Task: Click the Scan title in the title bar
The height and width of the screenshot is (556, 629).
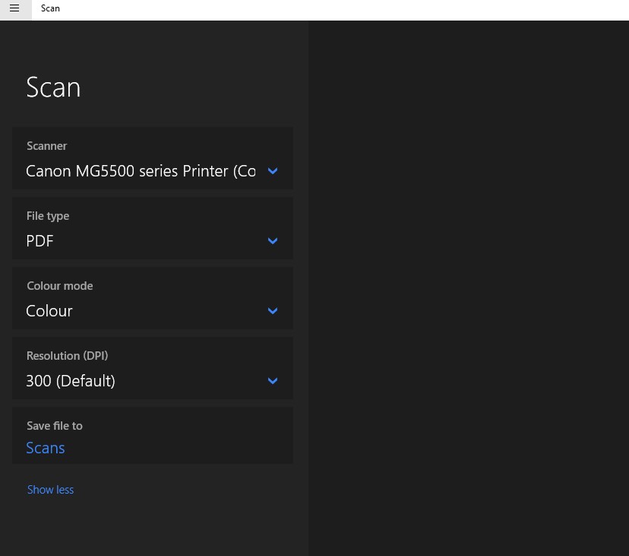Action: coord(50,8)
